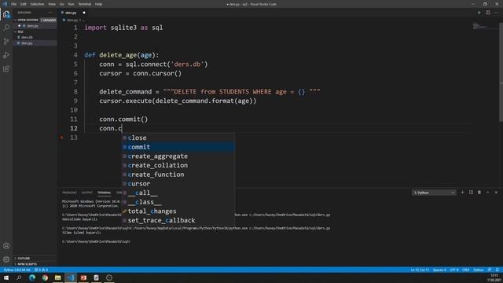Switch to the Problems panel tab

(x=69, y=193)
